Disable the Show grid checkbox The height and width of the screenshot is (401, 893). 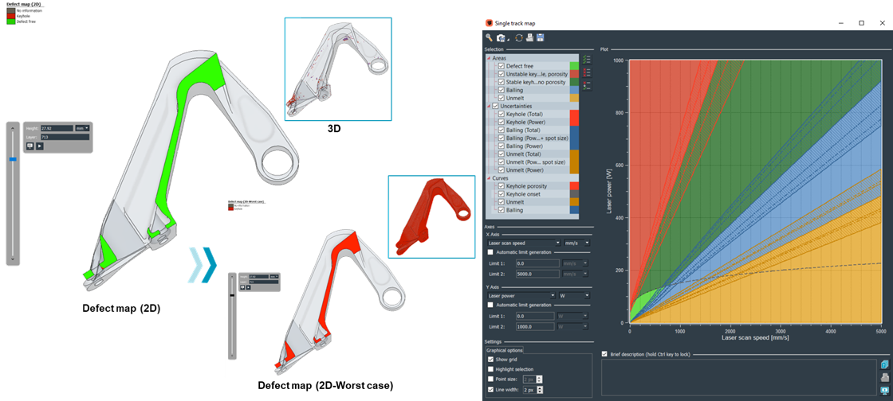click(x=491, y=360)
